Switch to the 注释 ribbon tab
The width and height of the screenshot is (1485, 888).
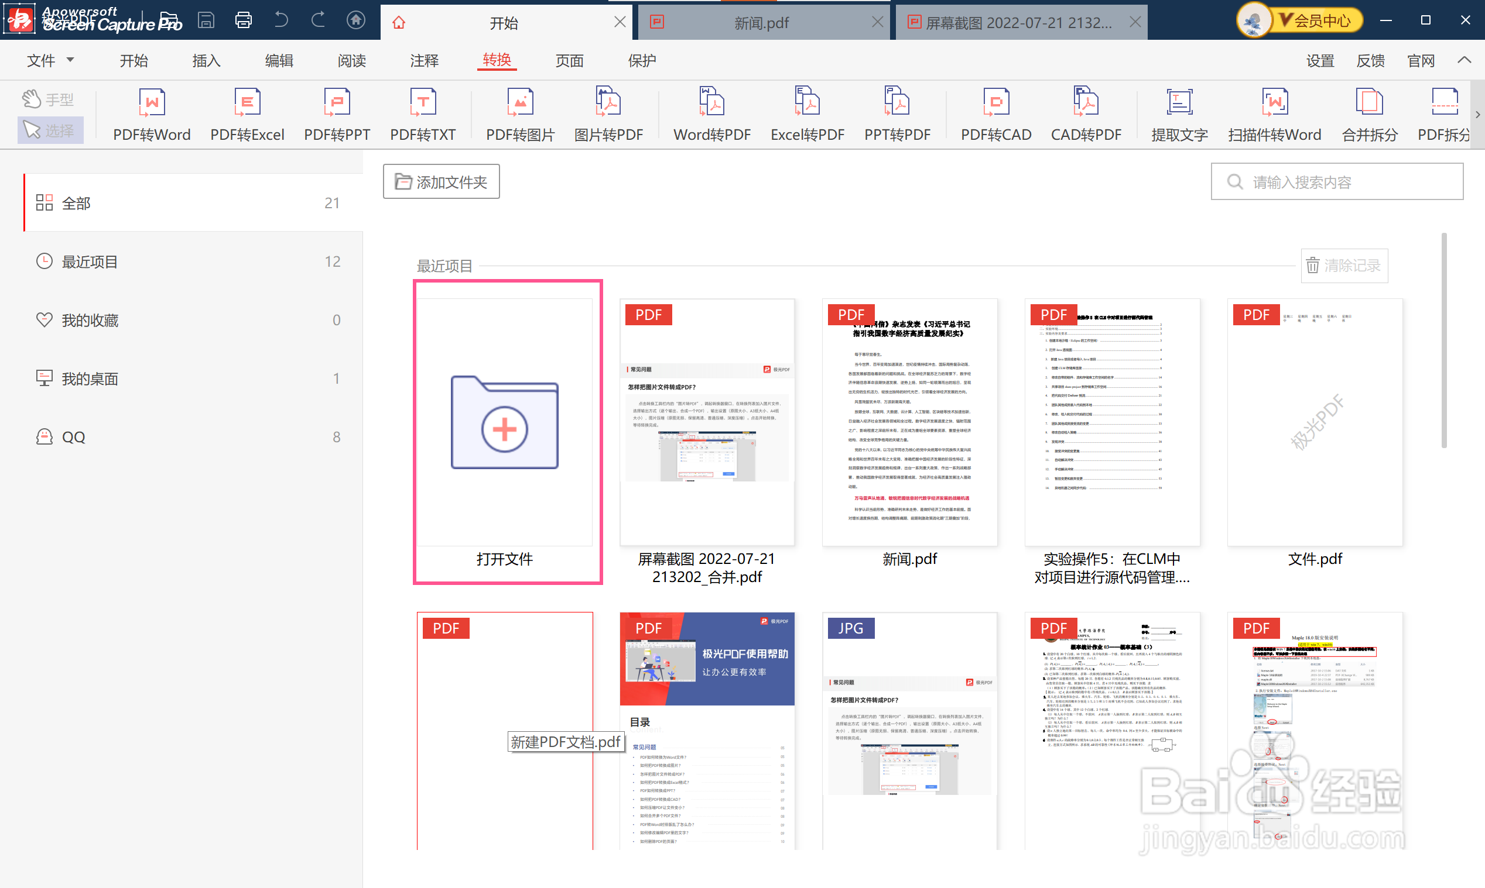tap(424, 60)
